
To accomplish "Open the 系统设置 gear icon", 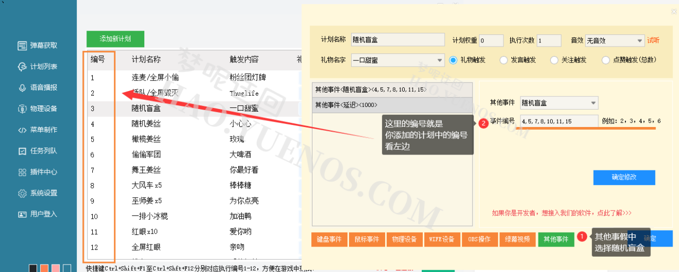I will point(22,194).
